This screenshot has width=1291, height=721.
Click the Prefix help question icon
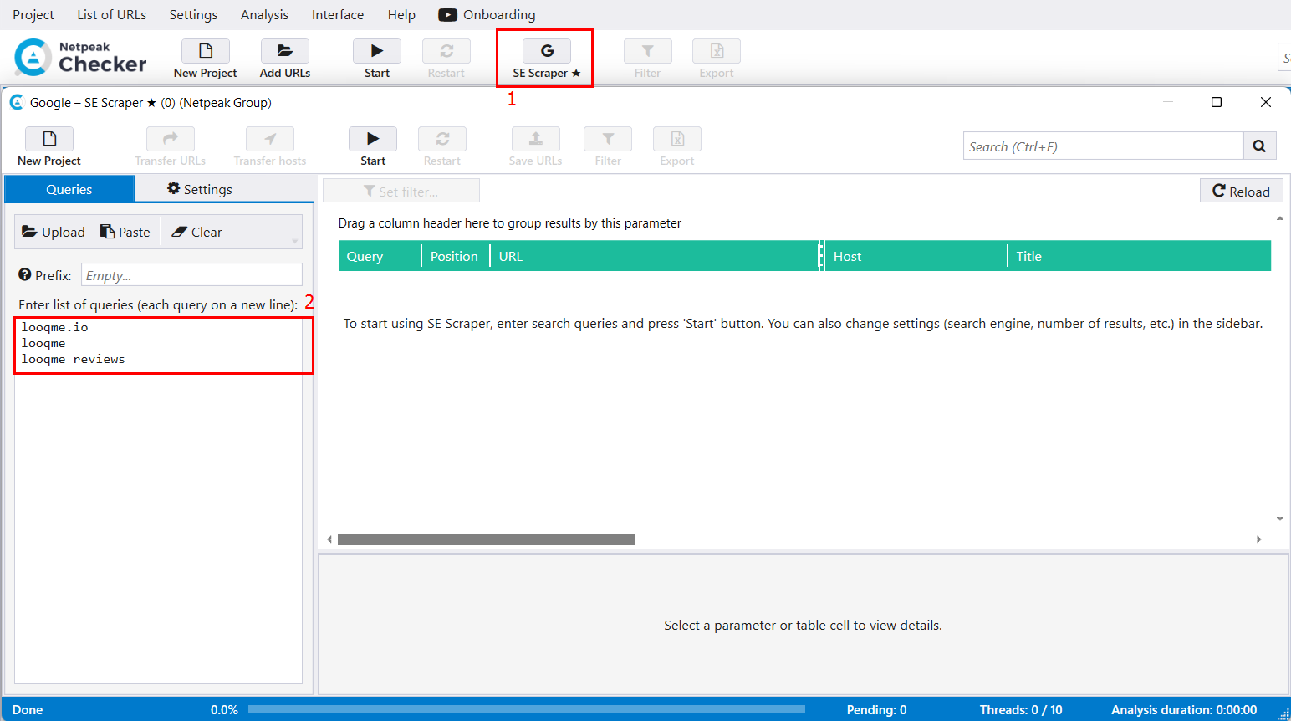(x=25, y=274)
